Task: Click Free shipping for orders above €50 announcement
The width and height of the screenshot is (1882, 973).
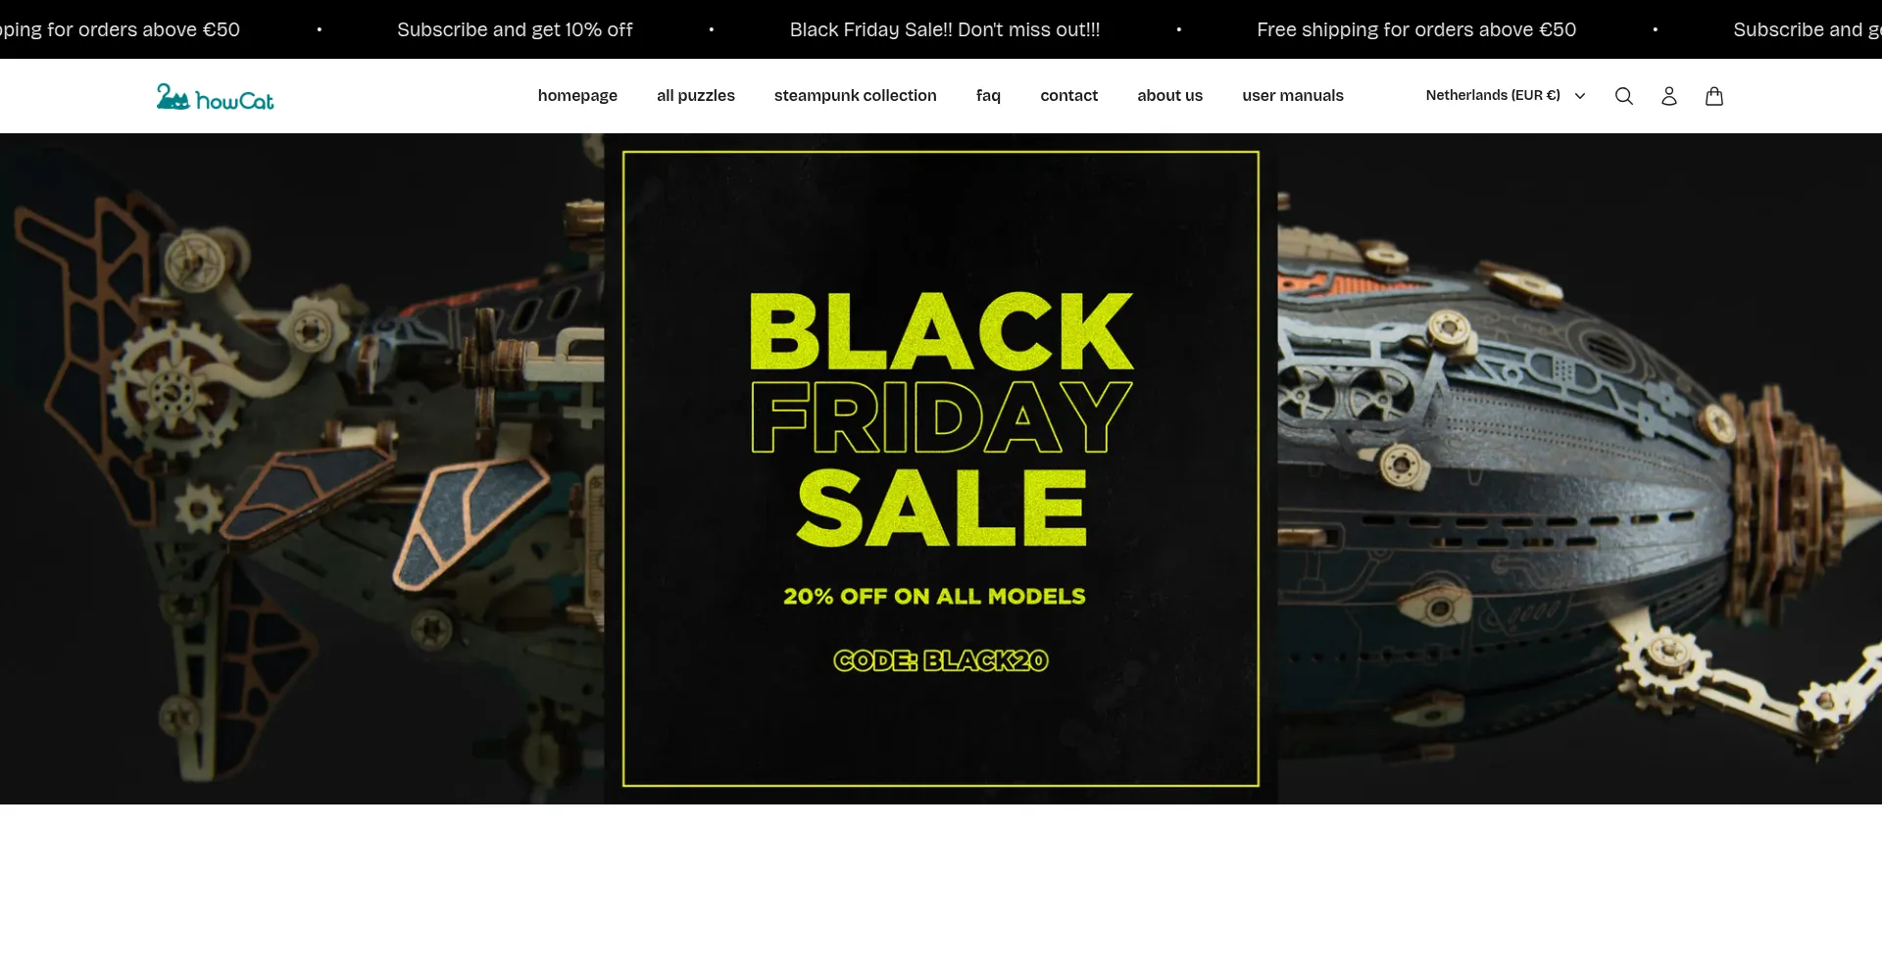Action: [x=1415, y=29]
